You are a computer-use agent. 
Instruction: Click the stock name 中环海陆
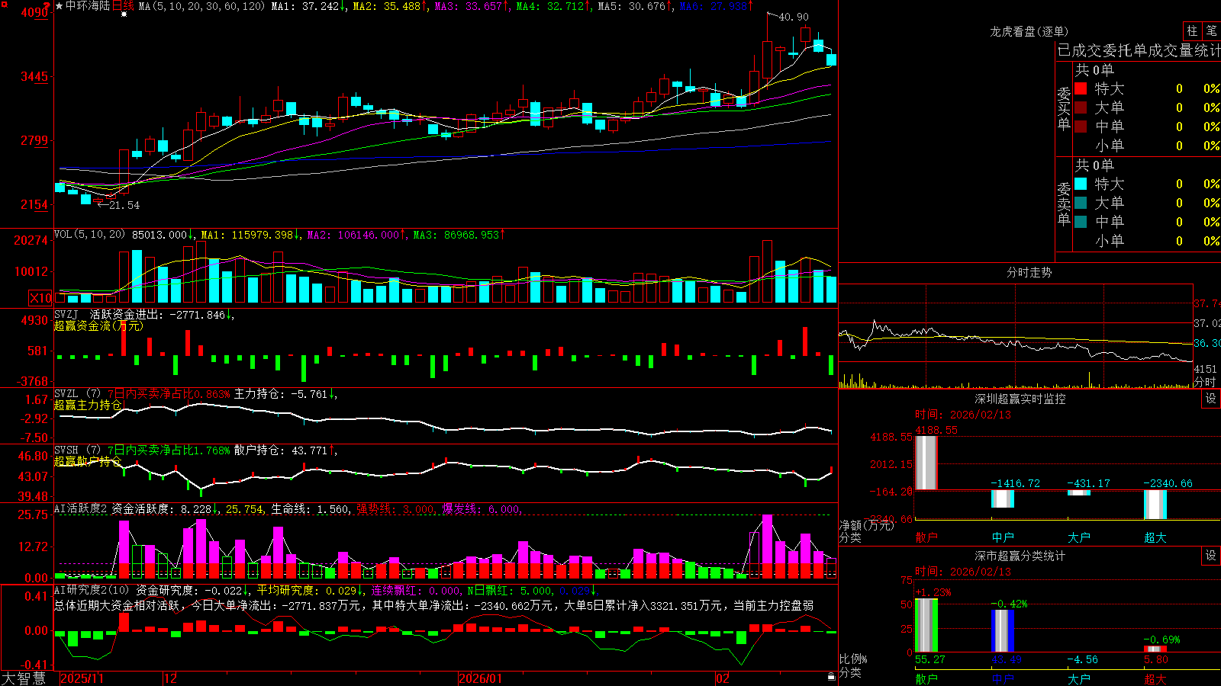pyautogui.click(x=88, y=6)
